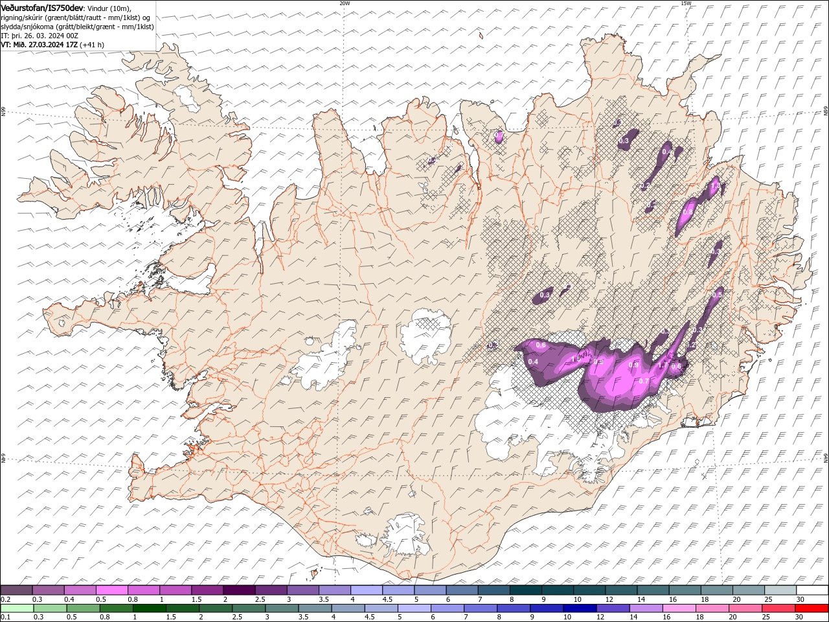Viewport: 829px width, 622px height.
Task: Pick the snow scale swatch between 0.3 and 0.4
Action: click(48, 590)
